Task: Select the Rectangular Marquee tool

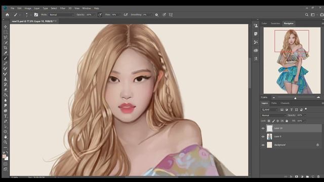Action: (x=6, y=32)
